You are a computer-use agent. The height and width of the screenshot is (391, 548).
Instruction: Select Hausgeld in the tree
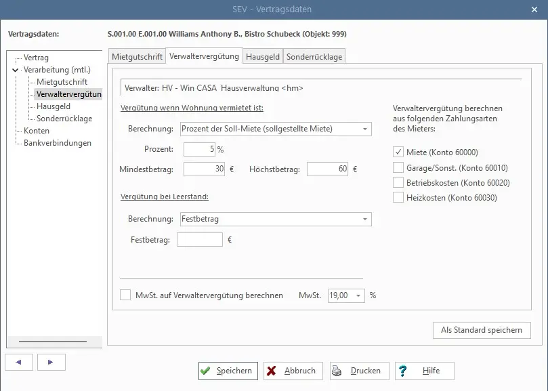[54, 106]
